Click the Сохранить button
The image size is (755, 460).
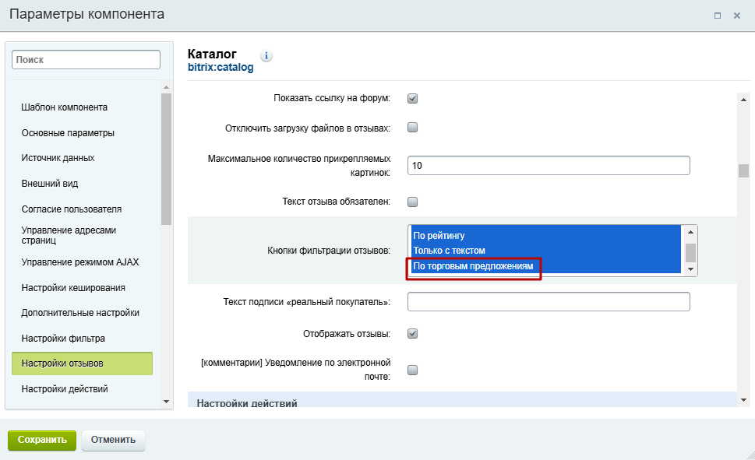42,440
